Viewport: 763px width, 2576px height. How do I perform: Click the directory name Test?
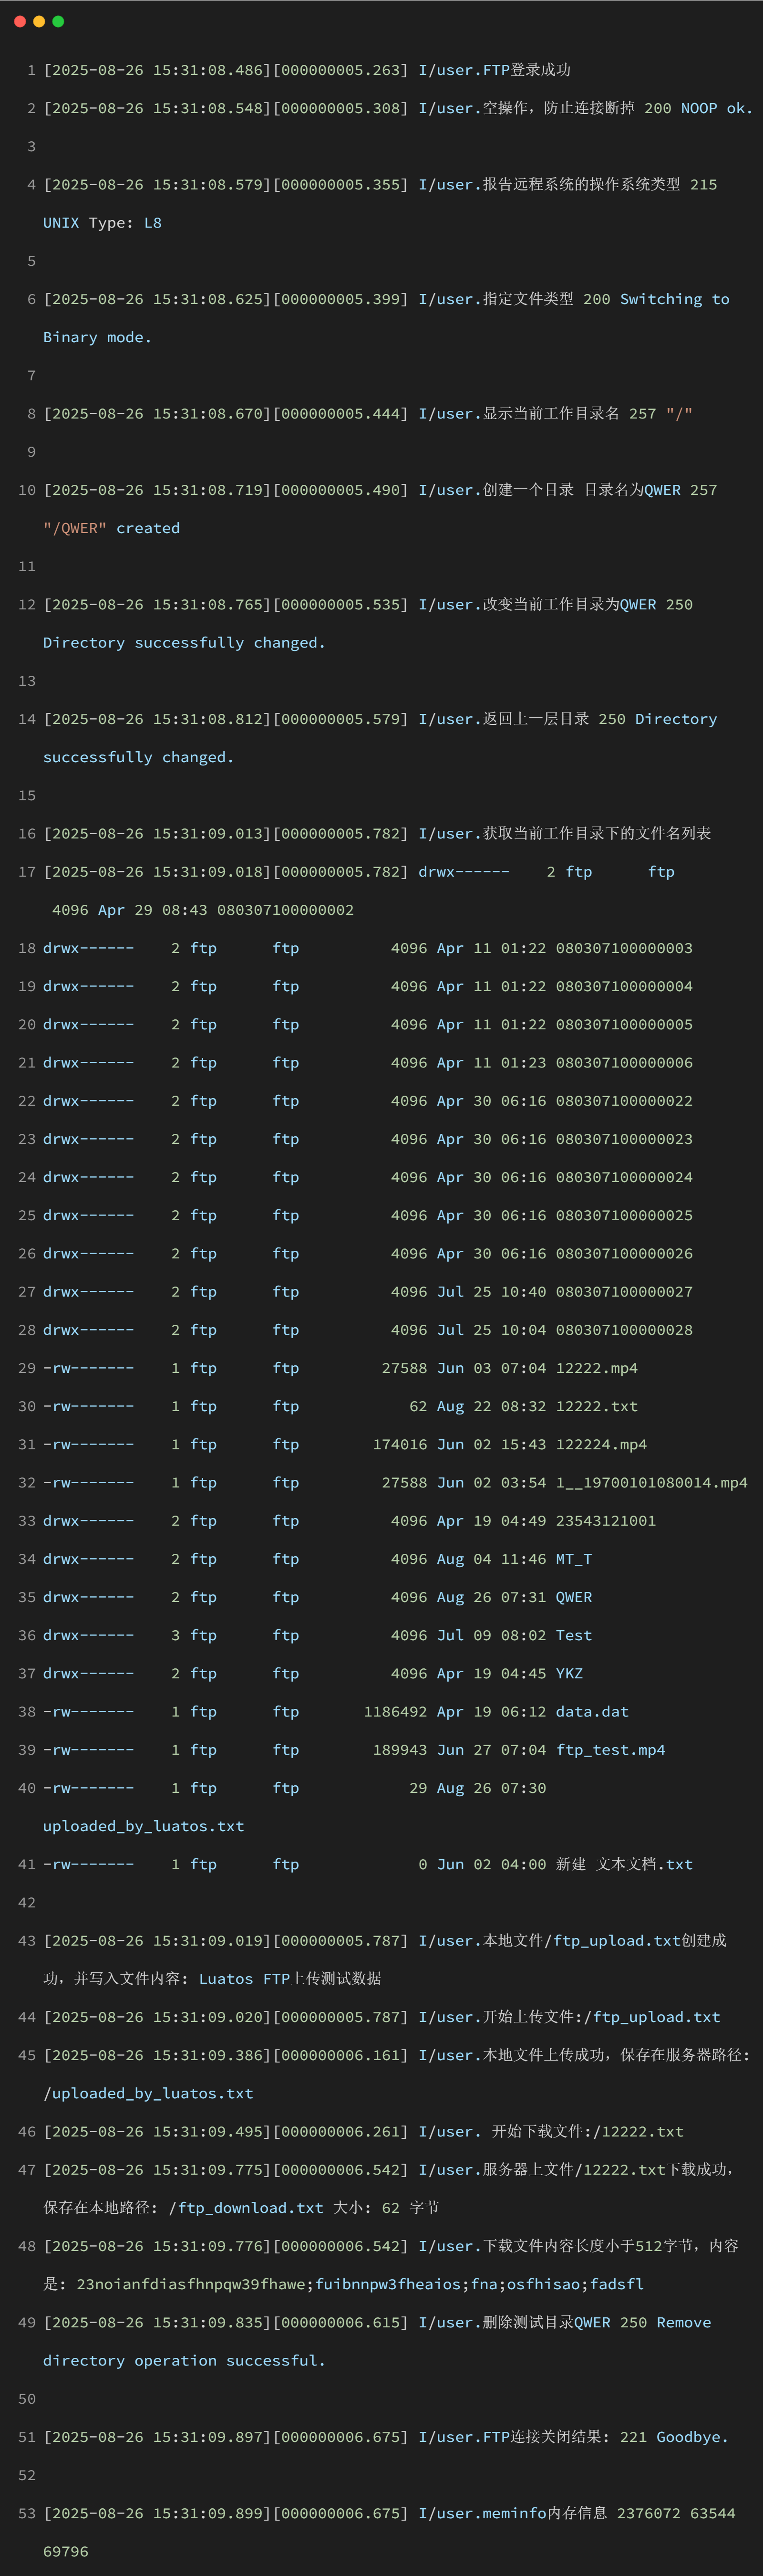pos(574,1636)
